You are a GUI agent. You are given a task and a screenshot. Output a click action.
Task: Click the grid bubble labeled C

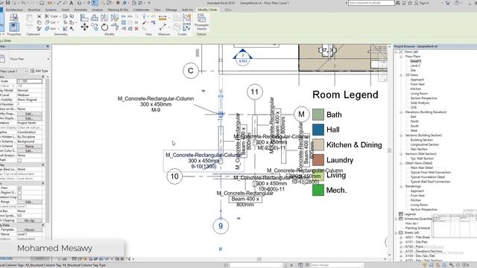point(191,71)
